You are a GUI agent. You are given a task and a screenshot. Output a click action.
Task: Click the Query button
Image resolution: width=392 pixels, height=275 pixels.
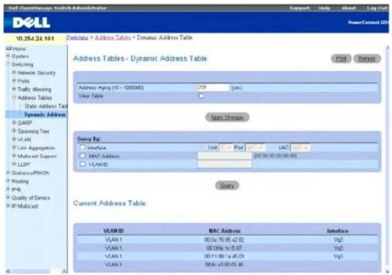[x=227, y=185]
